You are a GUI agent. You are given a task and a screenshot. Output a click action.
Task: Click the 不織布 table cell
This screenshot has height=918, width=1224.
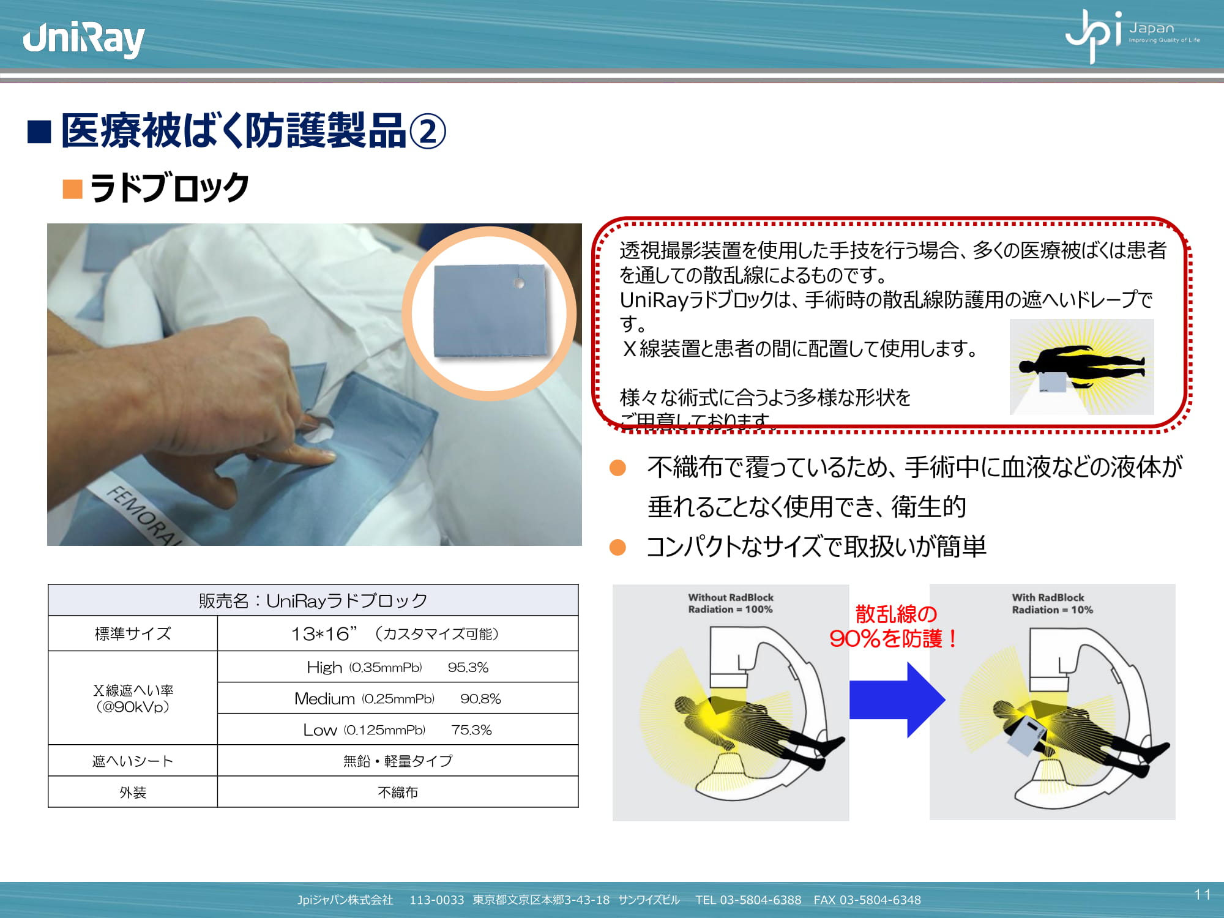pyautogui.click(x=398, y=792)
